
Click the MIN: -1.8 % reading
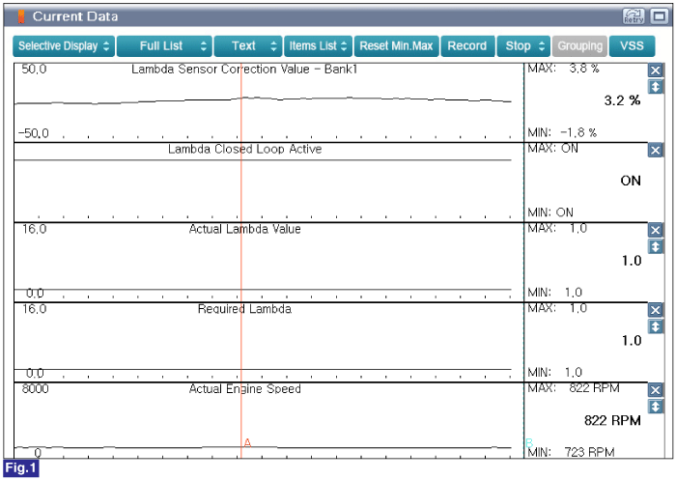[562, 133]
